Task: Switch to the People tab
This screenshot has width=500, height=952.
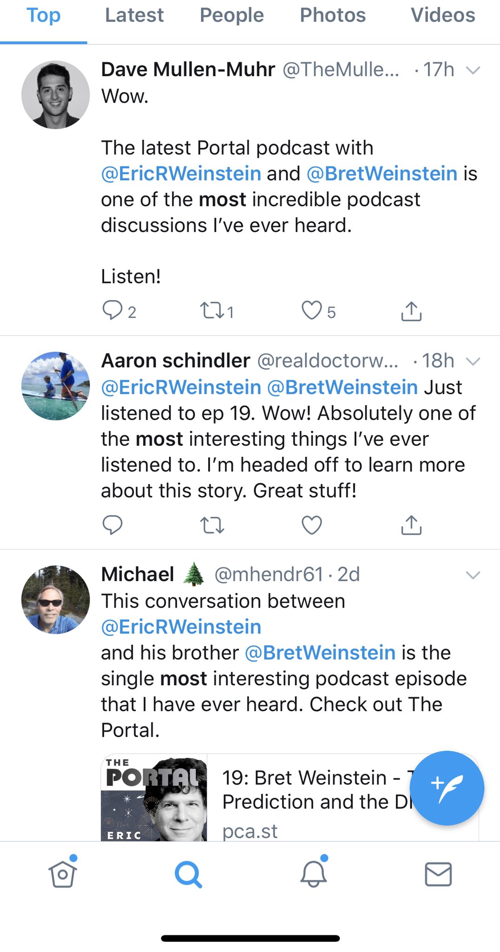Action: [x=231, y=15]
